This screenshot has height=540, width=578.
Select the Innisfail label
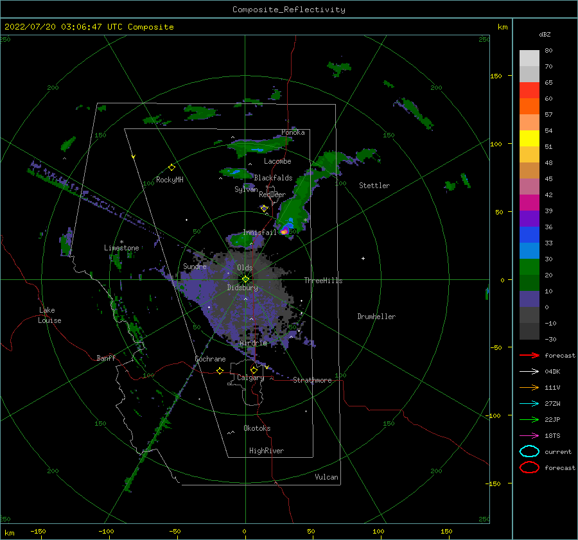[259, 232]
